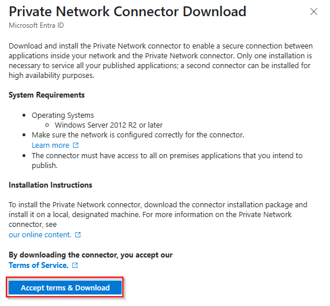Click the Microsoft Entra ID subtitle
The image size is (330, 306).
pyautogui.click(x=36, y=25)
